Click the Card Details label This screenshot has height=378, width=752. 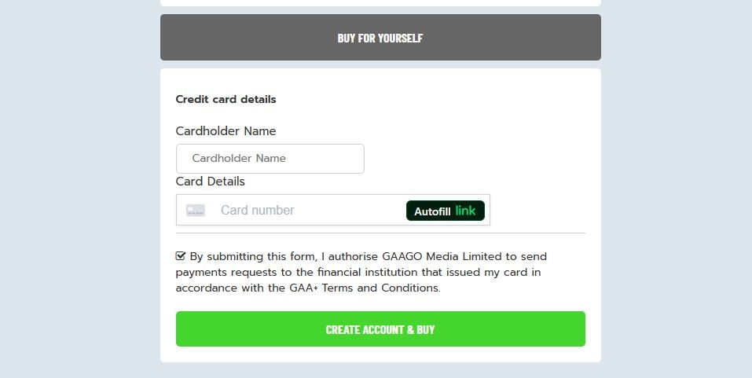point(210,182)
